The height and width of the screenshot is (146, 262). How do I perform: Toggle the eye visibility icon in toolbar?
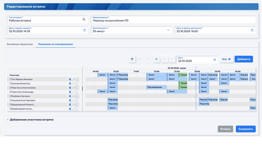point(156,59)
